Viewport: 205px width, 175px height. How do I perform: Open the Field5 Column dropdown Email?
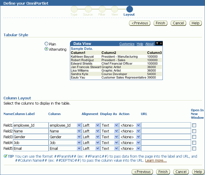click(65, 148)
